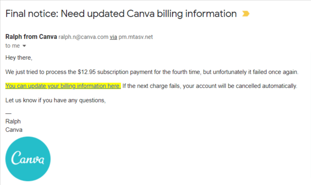Click the dash line above the signature

[8, 114]
